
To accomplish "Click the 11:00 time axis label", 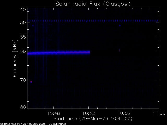I will coord(159,113).
